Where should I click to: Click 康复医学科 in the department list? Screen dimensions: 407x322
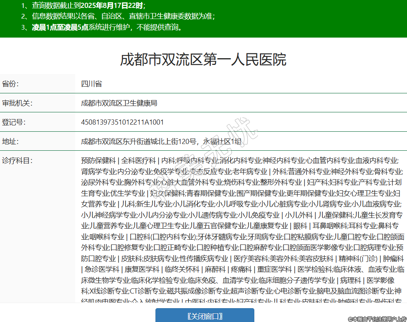[x=142, y=270]
